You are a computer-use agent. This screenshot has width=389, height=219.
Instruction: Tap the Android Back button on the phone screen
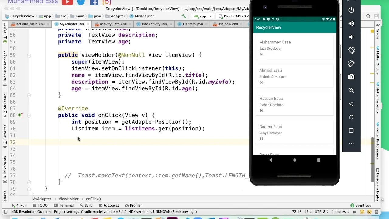click(x=270, y=160)
